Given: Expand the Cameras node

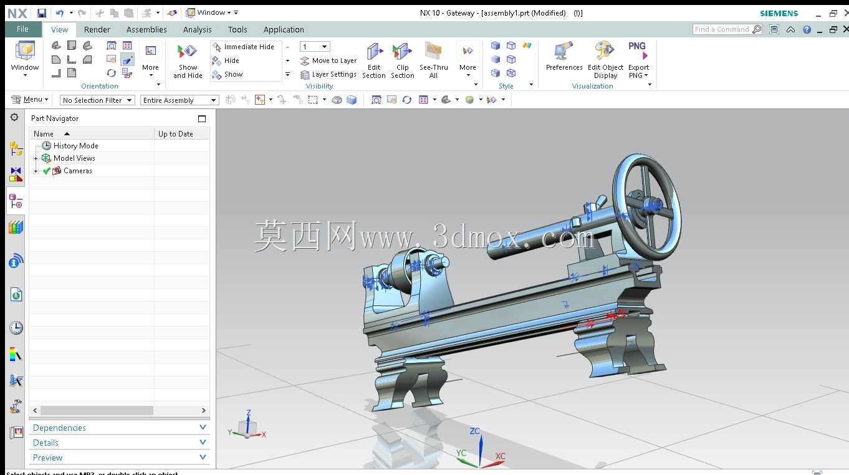Looking at the screenshot, I should [36, 171].
